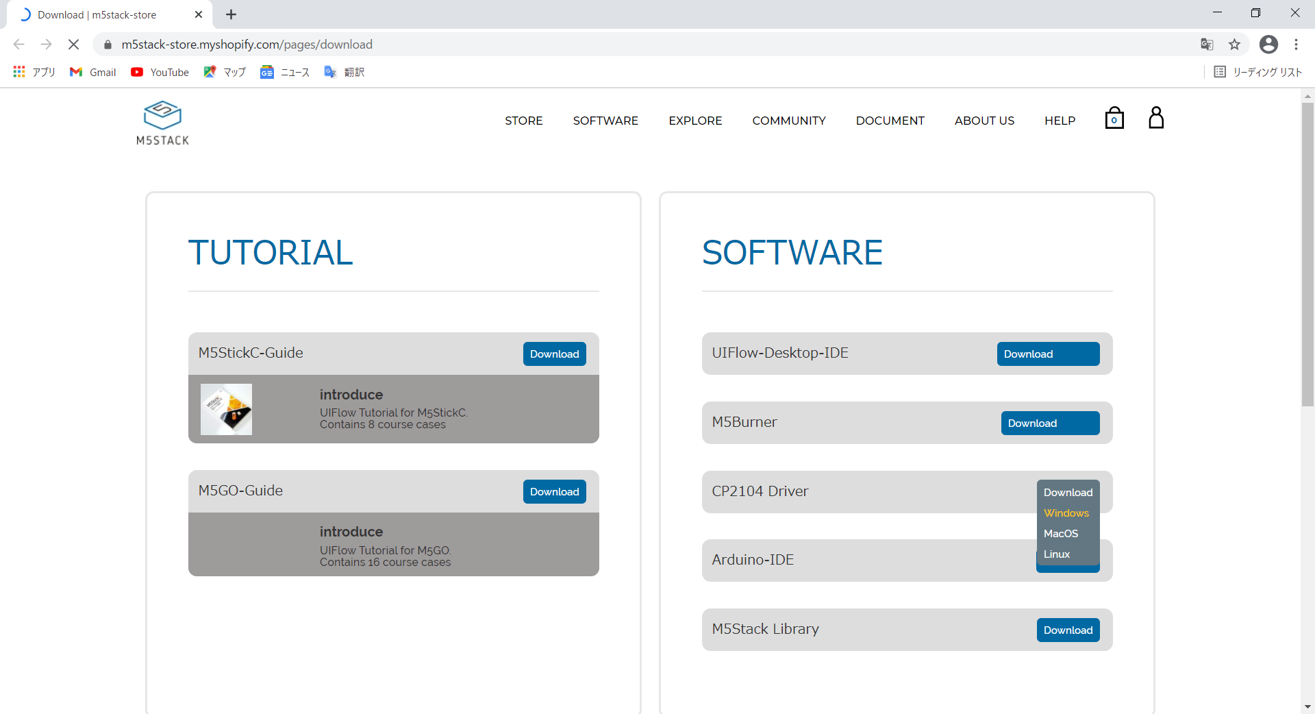Screen dimensions: 1315x714
Task: Download the UIFlow-Desktop-IDE
Action: pos(1048,354)
